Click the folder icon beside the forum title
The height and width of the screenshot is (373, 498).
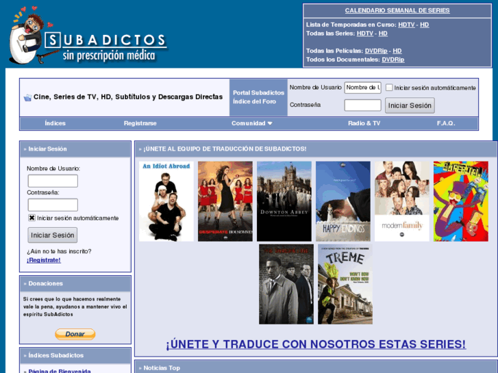[27, 97]
